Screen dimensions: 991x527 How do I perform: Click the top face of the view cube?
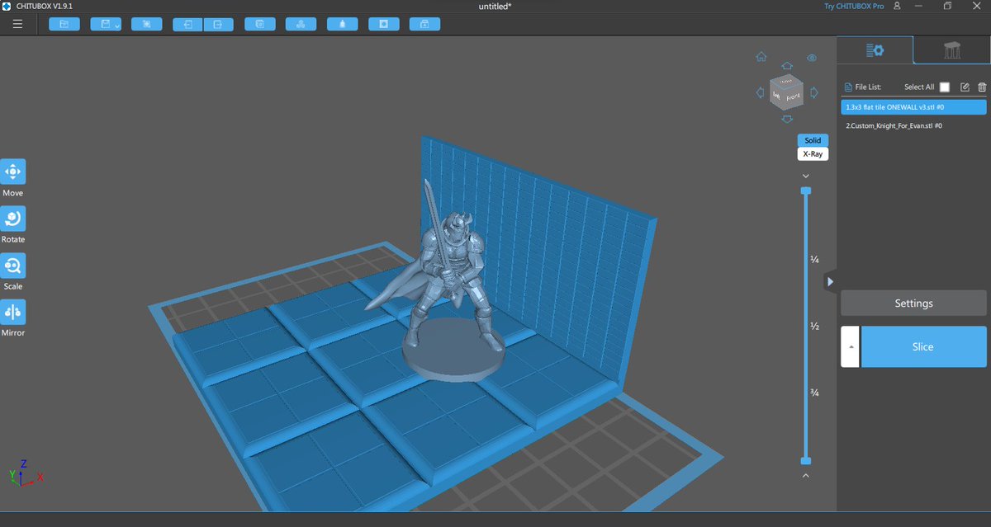tap(786, 81)
